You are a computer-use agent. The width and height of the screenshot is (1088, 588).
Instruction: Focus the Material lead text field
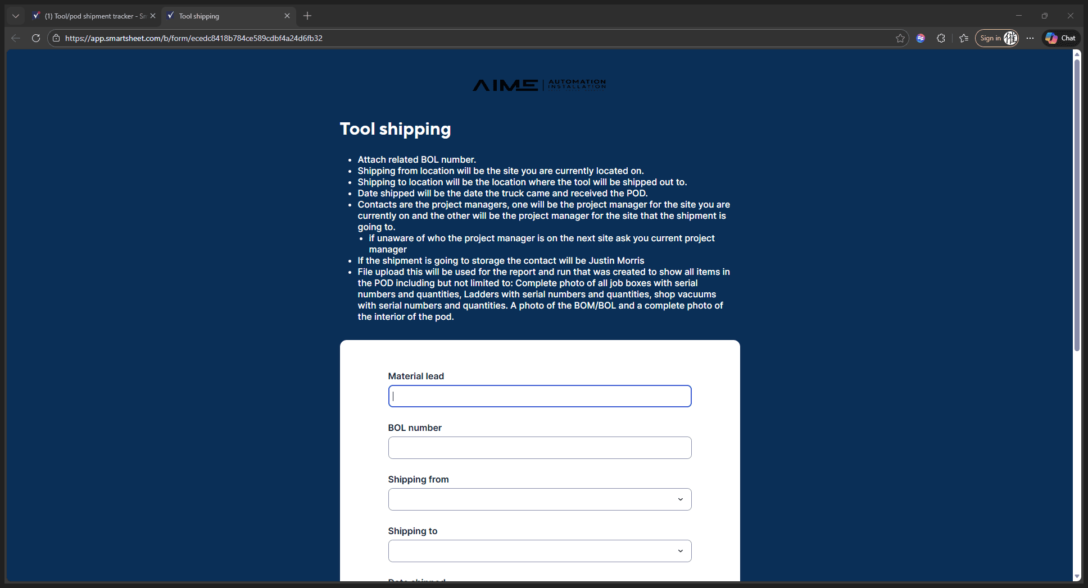pyautogui.click(x=540, y=396)
